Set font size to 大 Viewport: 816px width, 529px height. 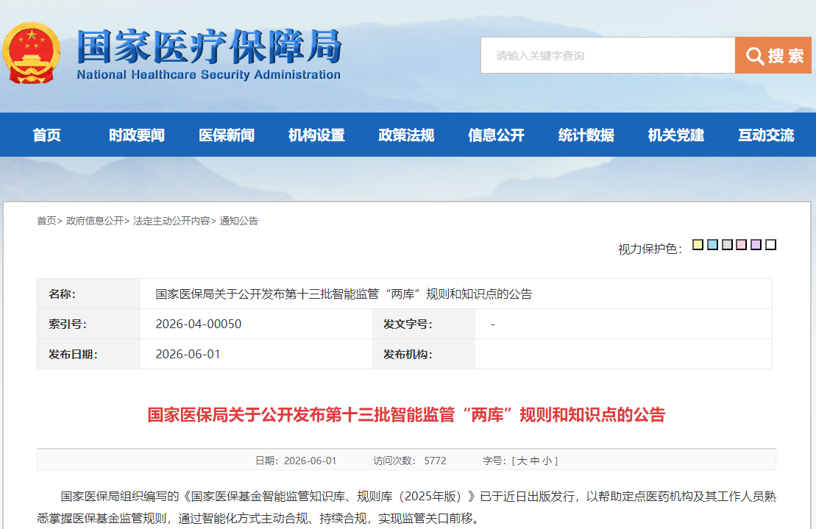522,461
